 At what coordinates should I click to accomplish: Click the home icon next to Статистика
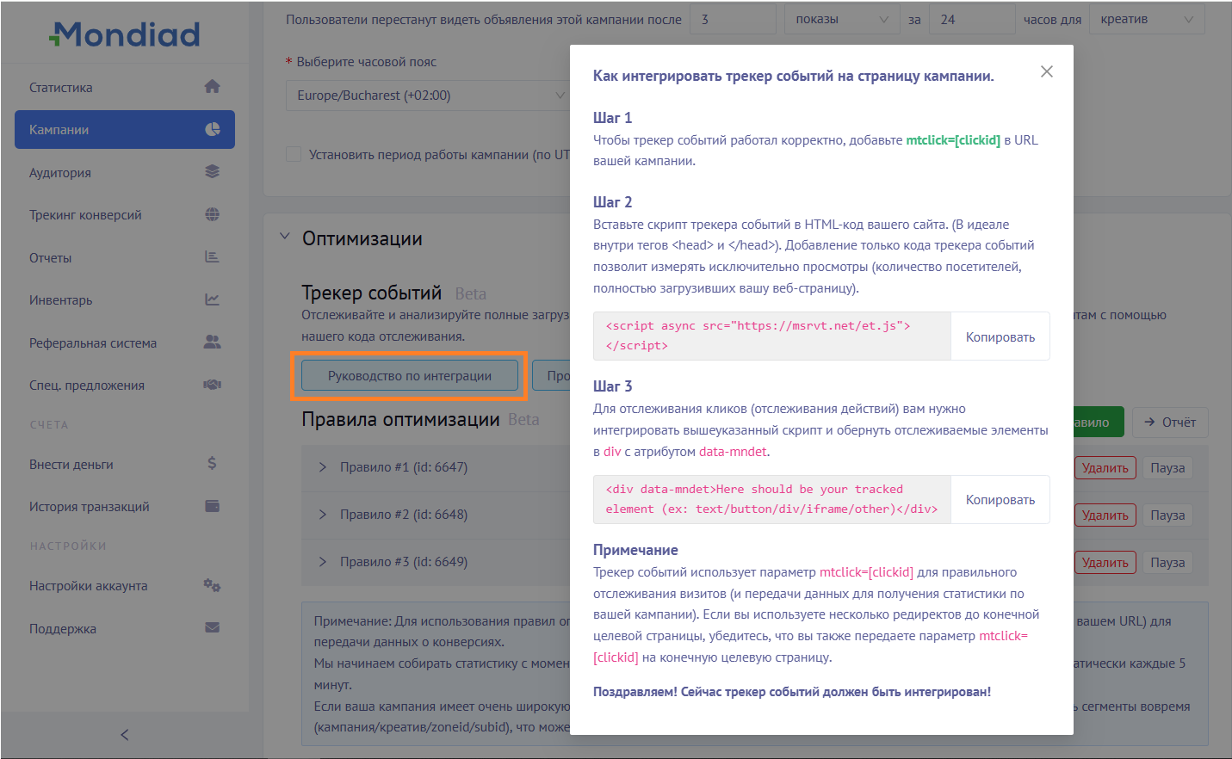pos(212,87)
